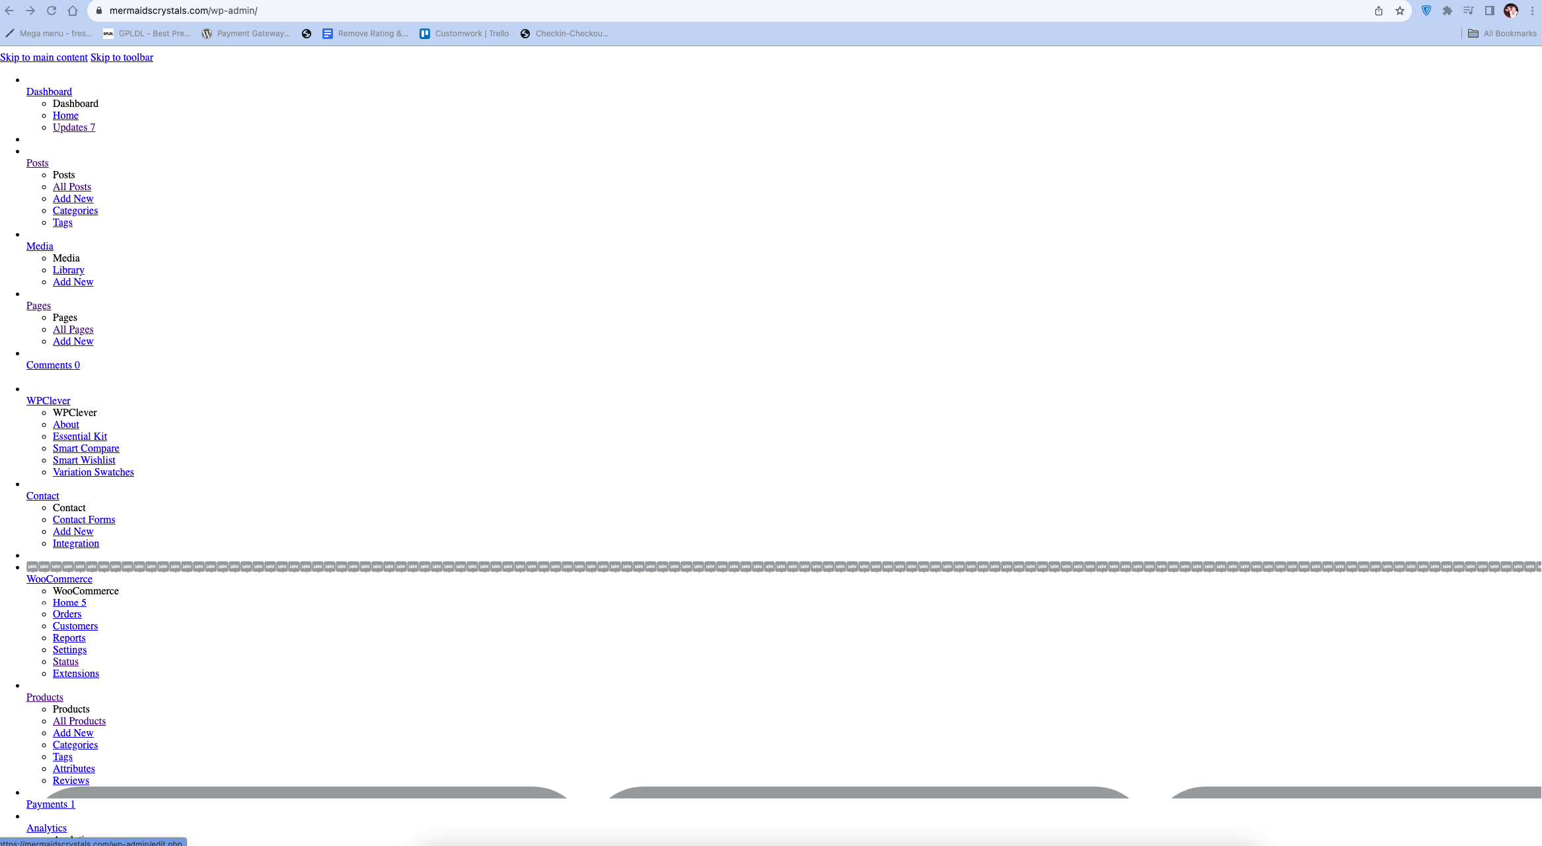Select the Extensions menu item

tap(75, 673)
